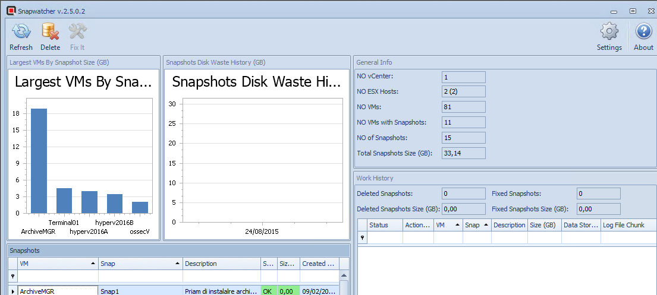Click the Refresh toolbar icon
The height and width of the screenshot is (295, 657).
tap(21, 32)
